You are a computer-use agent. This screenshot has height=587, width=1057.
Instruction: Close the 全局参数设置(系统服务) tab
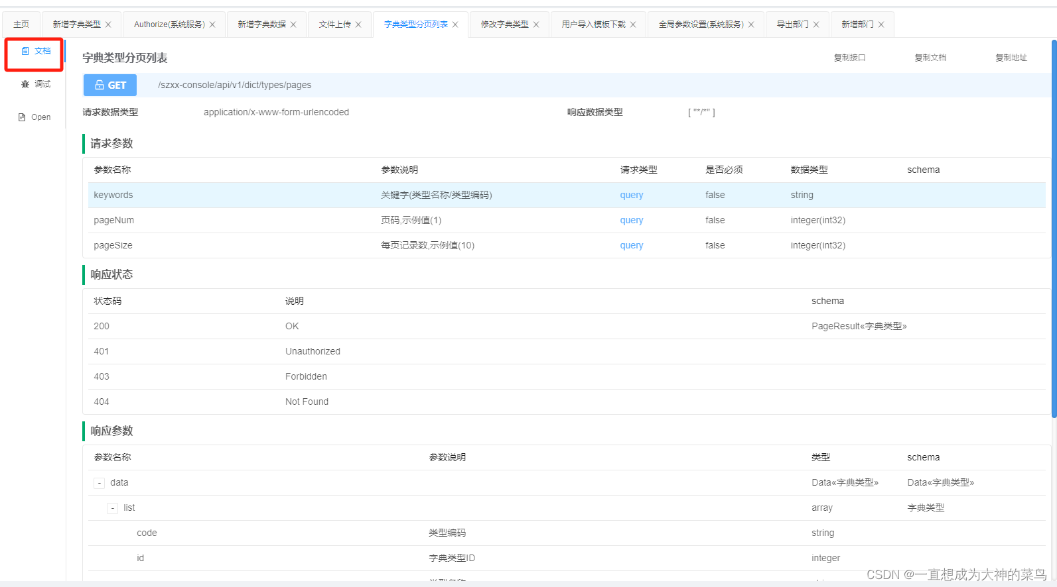tap(751, 25)
